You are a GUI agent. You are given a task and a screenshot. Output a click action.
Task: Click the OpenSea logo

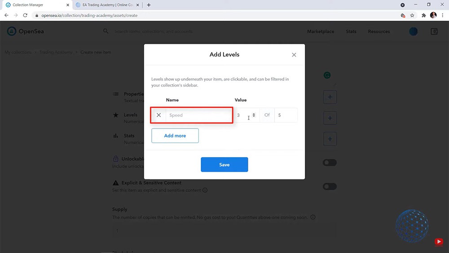(x=25, y=31)
